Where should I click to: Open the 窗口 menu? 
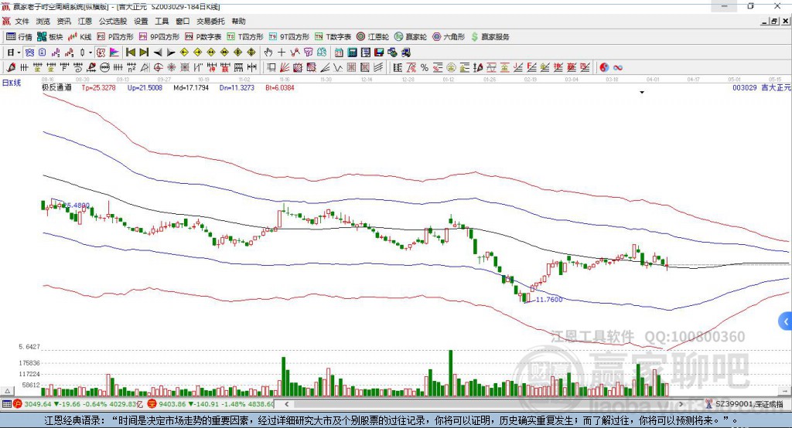183,21
